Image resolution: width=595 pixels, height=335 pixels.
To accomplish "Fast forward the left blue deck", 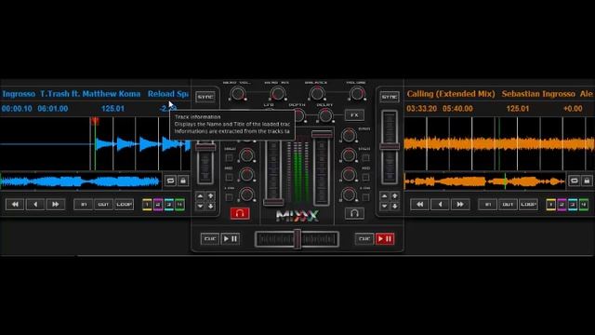I will coord(55,205).
